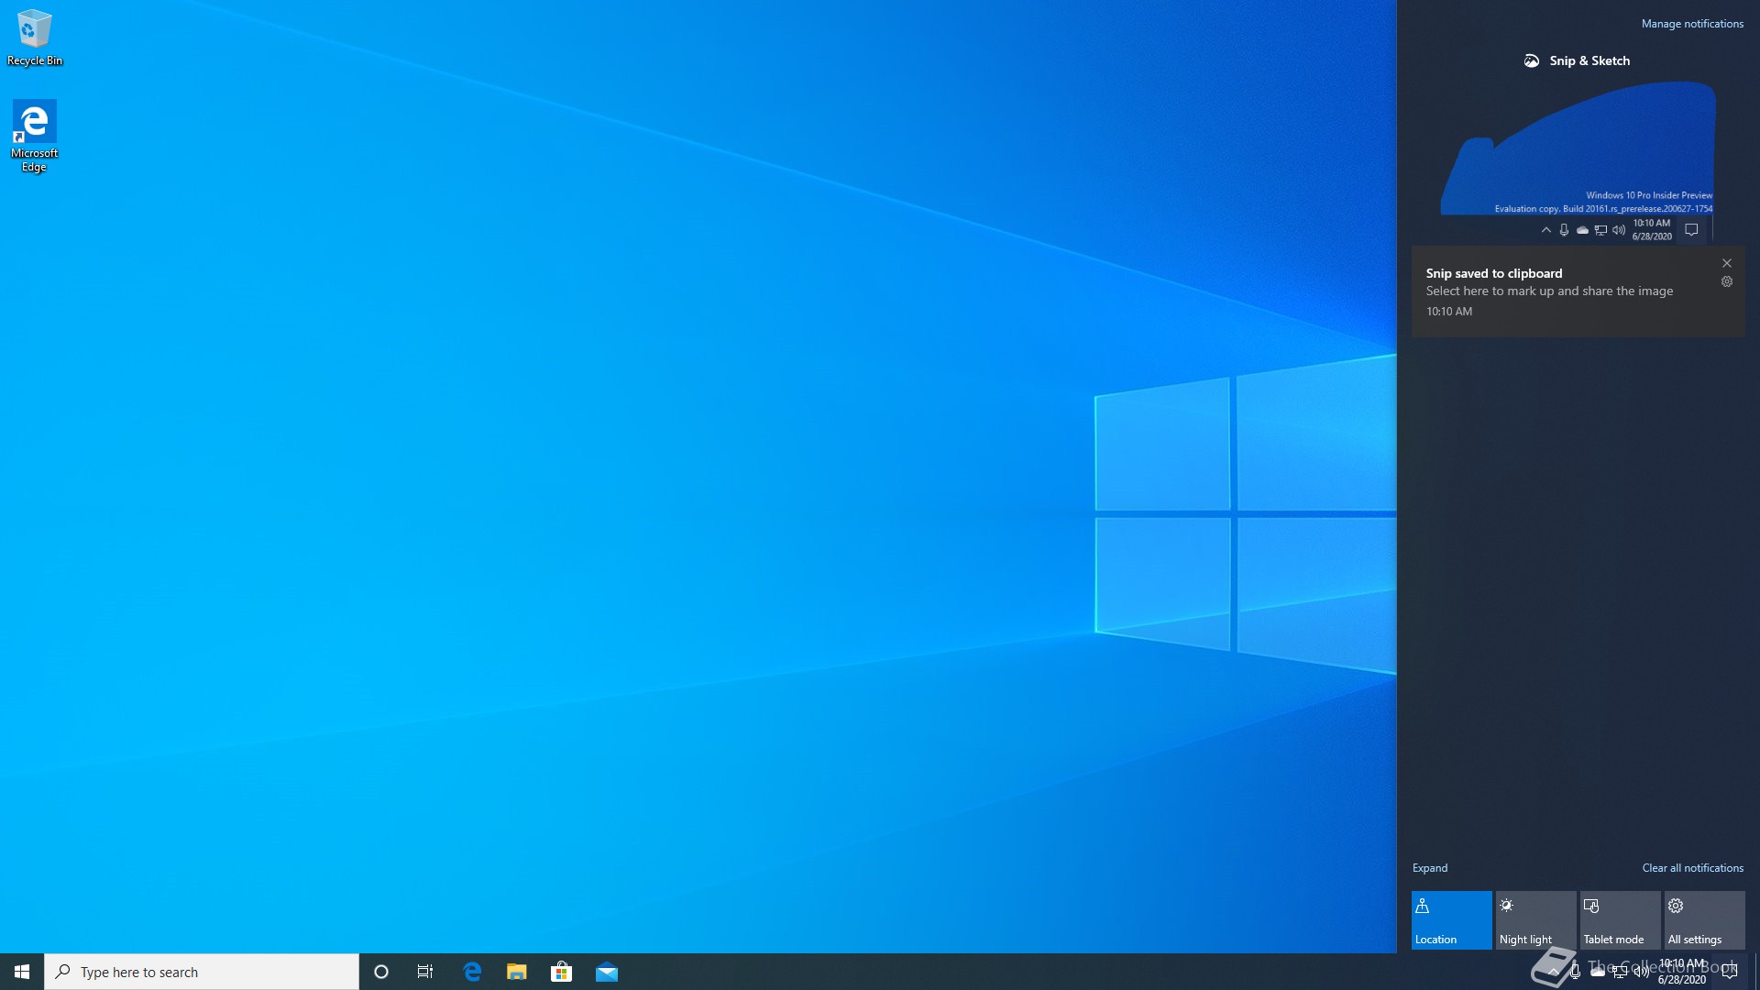Launch Edge from the taskbar
The height and width of the screenshot is (990, 1760).
point(472,972)
